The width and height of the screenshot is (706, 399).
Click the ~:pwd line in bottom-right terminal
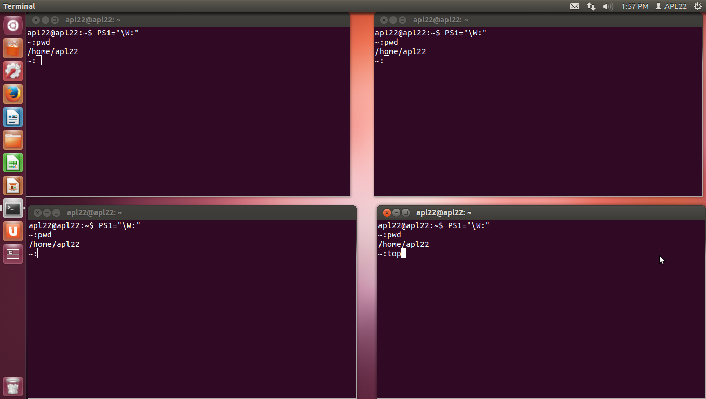pos(389,235)
